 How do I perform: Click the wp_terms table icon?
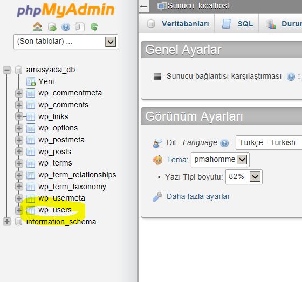click(31, 163)
